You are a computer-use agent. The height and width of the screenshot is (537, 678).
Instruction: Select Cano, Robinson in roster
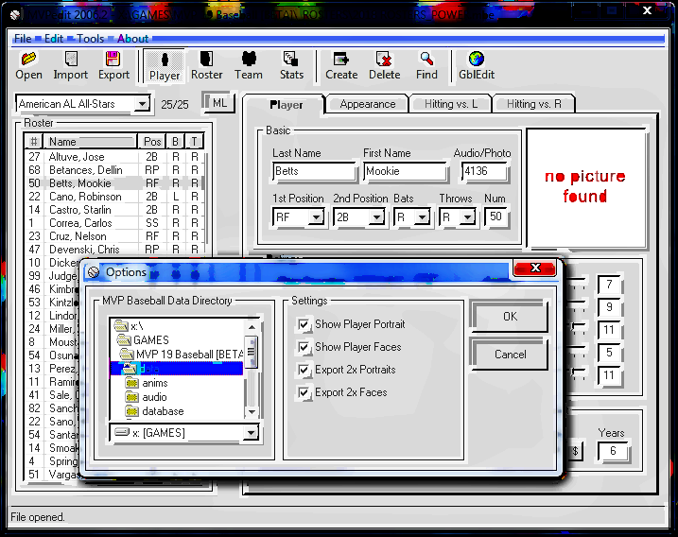click(x=113, y=197)
